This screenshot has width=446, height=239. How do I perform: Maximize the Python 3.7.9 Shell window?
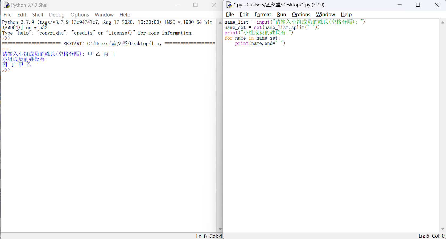coord(195,5)
